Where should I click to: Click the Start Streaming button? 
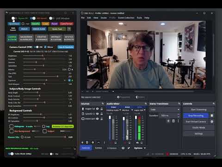point(199,109)
